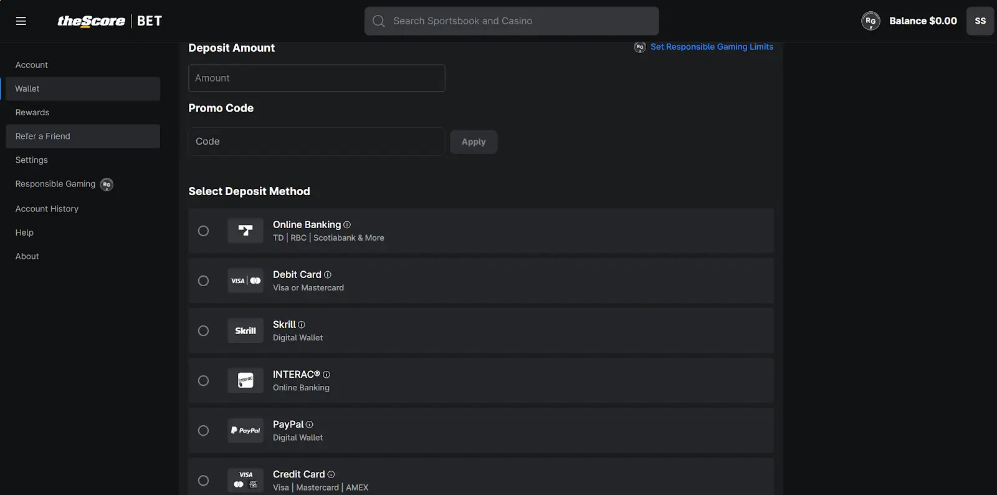Go to Rewards in sidebar
Screen dimensions: 997x495
click(32, 112)
